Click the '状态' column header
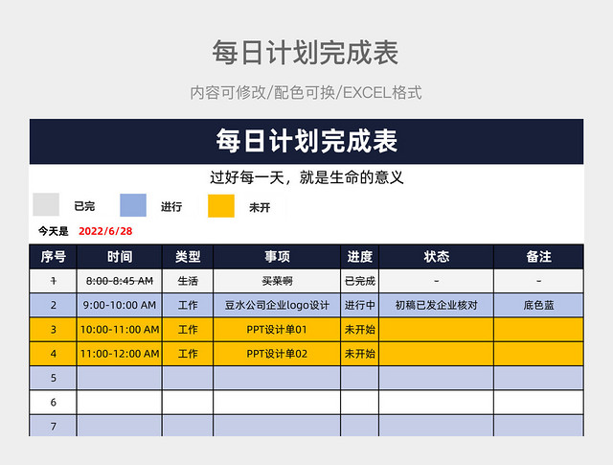 (x=437, y=257)
